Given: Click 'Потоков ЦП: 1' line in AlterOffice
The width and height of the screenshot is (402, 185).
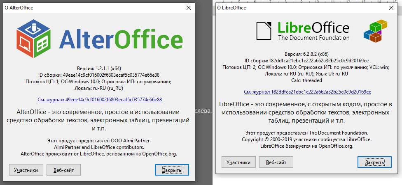Looking at the screenshot, I should point(98,82).
